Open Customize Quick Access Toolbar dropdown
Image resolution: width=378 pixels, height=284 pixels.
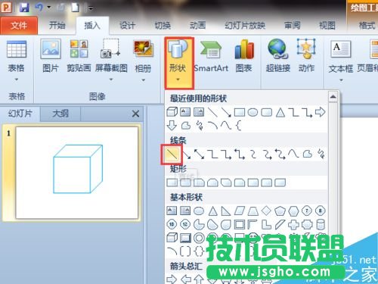tap(91, 8)
